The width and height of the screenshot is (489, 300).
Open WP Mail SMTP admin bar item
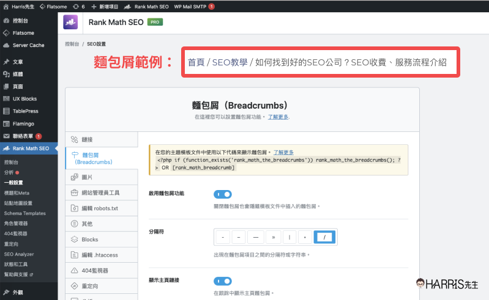pos(194,7)
